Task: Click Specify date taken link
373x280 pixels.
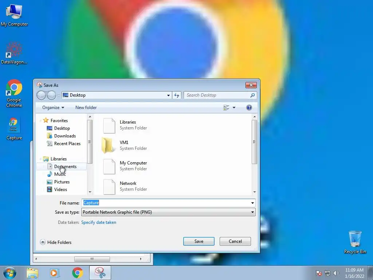Action: pyautogui.click(x=99, y=222)
